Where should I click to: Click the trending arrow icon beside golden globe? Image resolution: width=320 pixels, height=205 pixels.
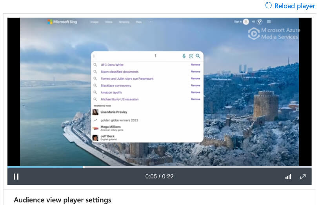click(x=95, y=120)
